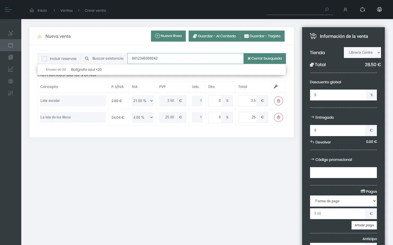Click the Entregado amount field
The height and width of the screenshot is (245, 393).
pyautogui.click(x=338, y=130)
